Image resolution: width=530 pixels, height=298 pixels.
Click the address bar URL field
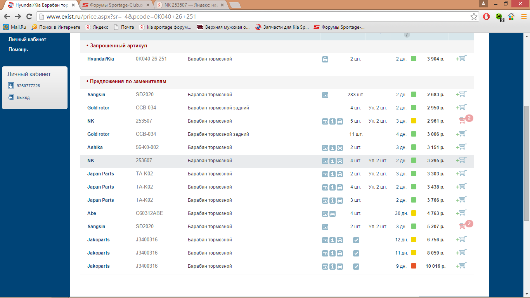[252, 17]
